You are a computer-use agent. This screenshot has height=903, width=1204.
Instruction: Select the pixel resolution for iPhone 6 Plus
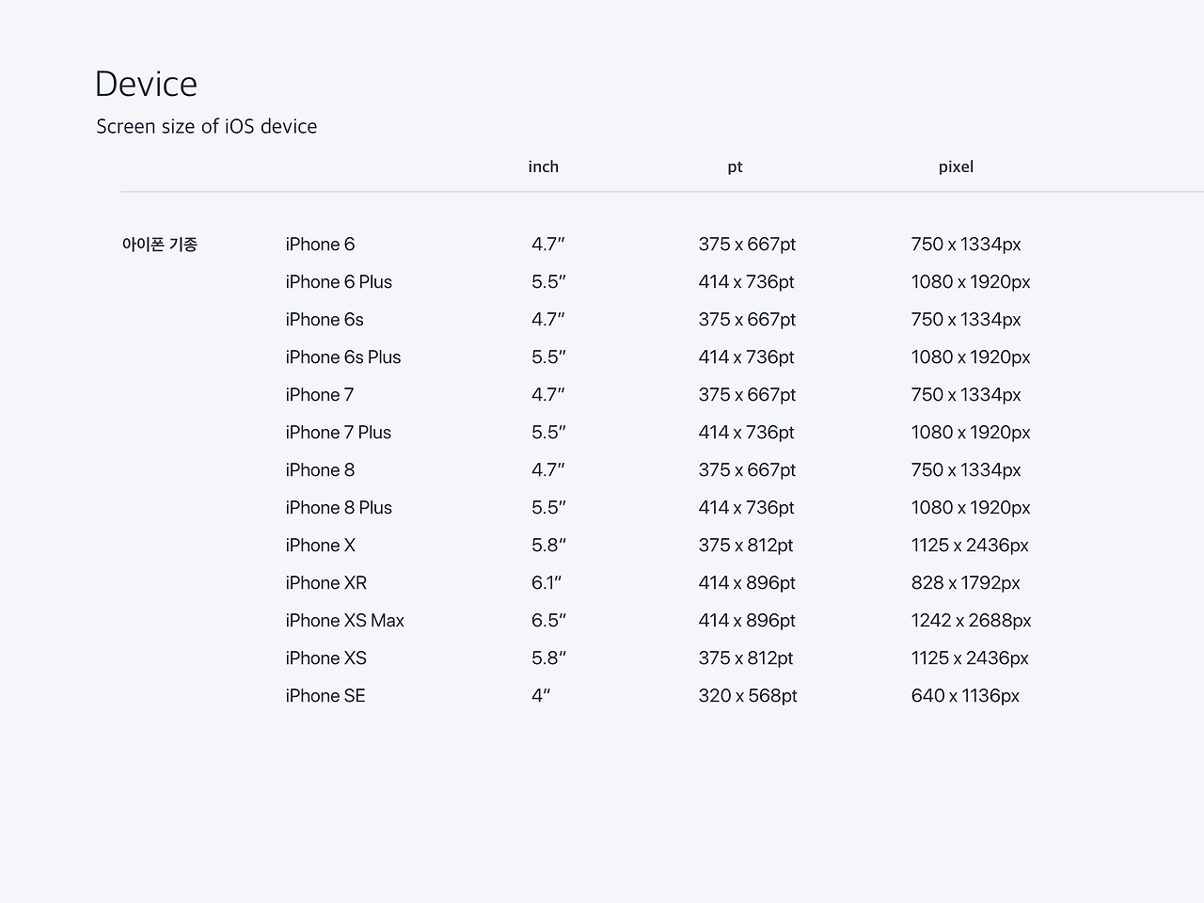coord(971,282)
